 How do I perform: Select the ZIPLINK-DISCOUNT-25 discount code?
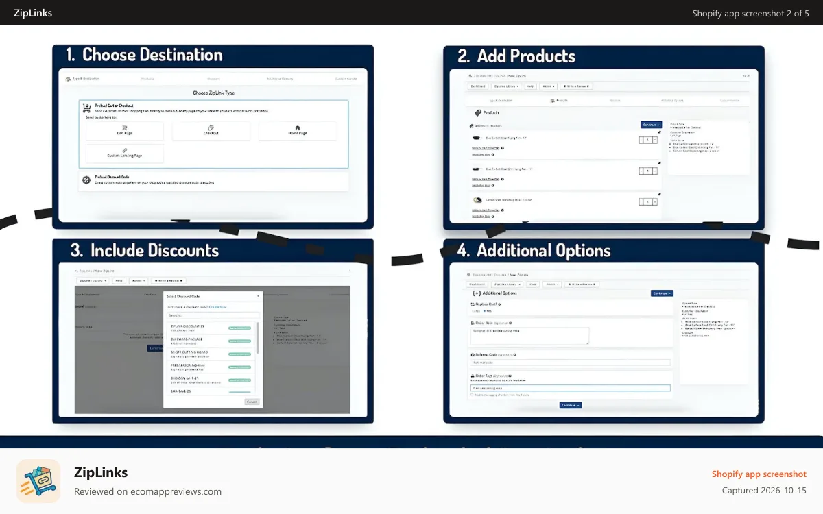[x=211, y=328]
